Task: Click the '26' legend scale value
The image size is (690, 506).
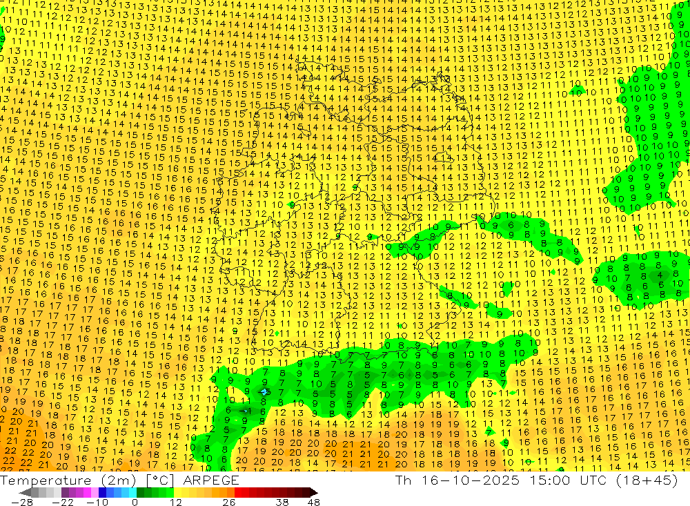Action: click(229, 503)
